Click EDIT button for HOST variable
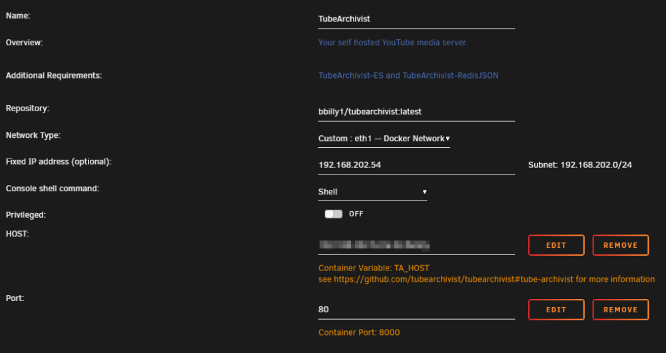The image size is (666, 353). (x=556, y=245)
